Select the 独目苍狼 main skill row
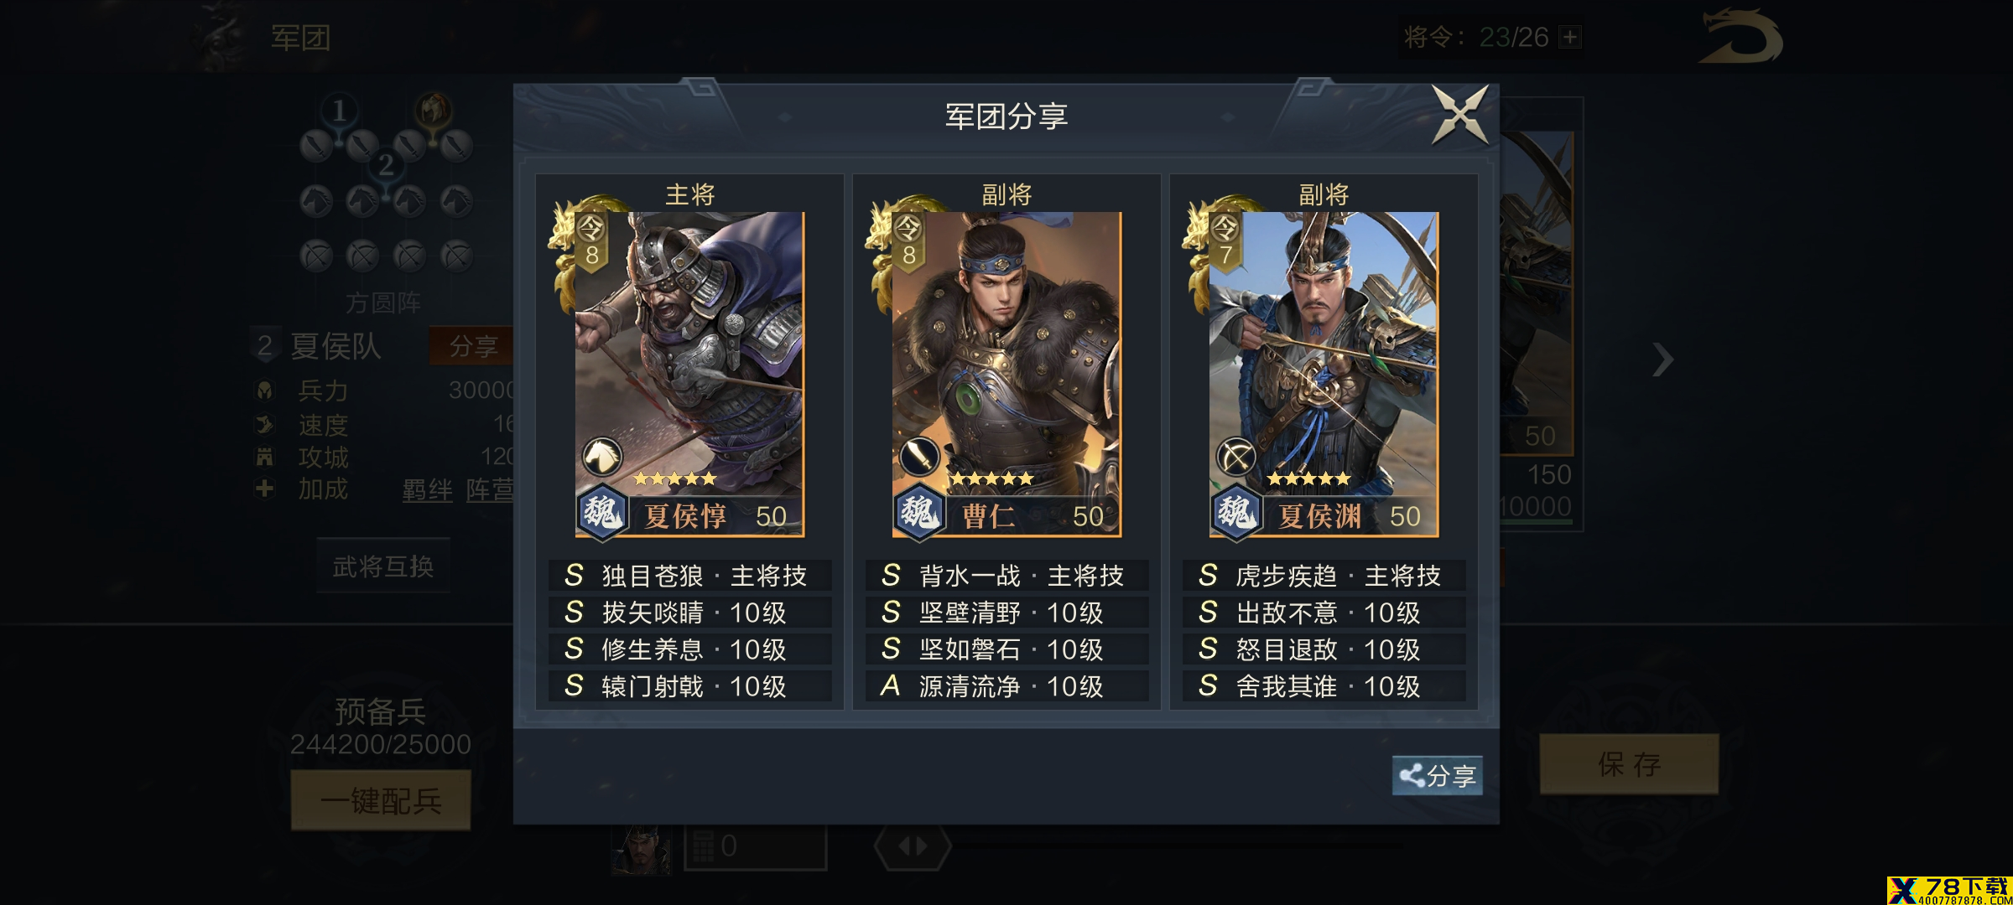This screenshot has height=905, width=2013. pos(689,576)
